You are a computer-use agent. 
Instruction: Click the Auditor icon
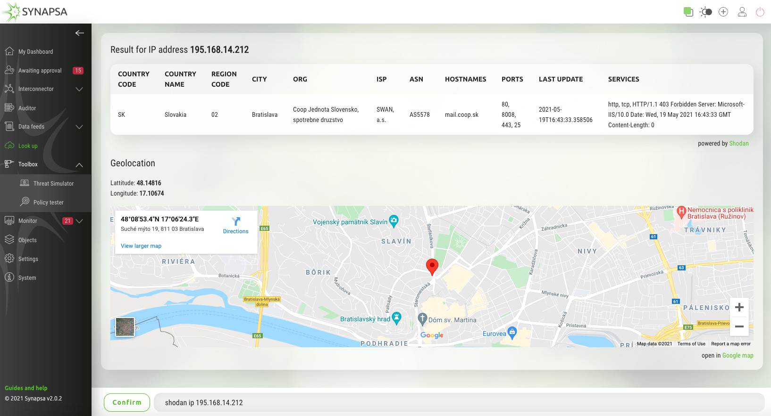click(x=9, y=107)
